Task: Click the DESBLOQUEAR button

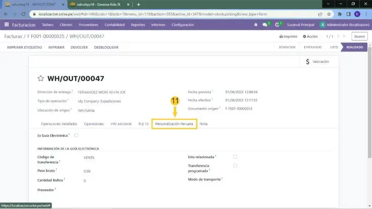Action: point(106,47)
